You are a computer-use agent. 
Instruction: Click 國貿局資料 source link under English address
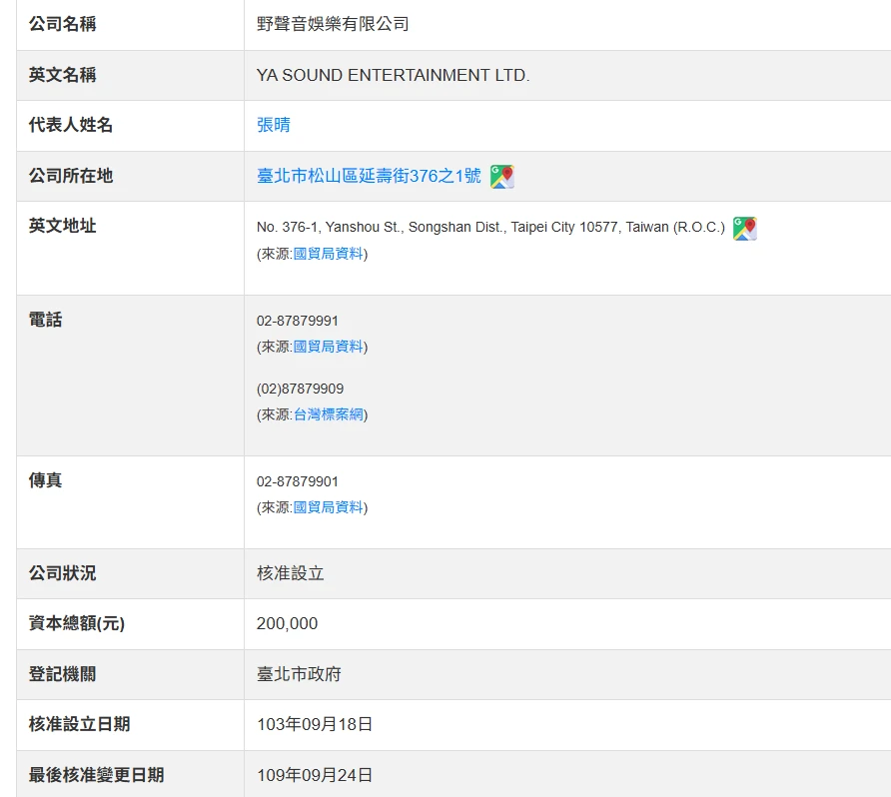(x=328, y=254)
